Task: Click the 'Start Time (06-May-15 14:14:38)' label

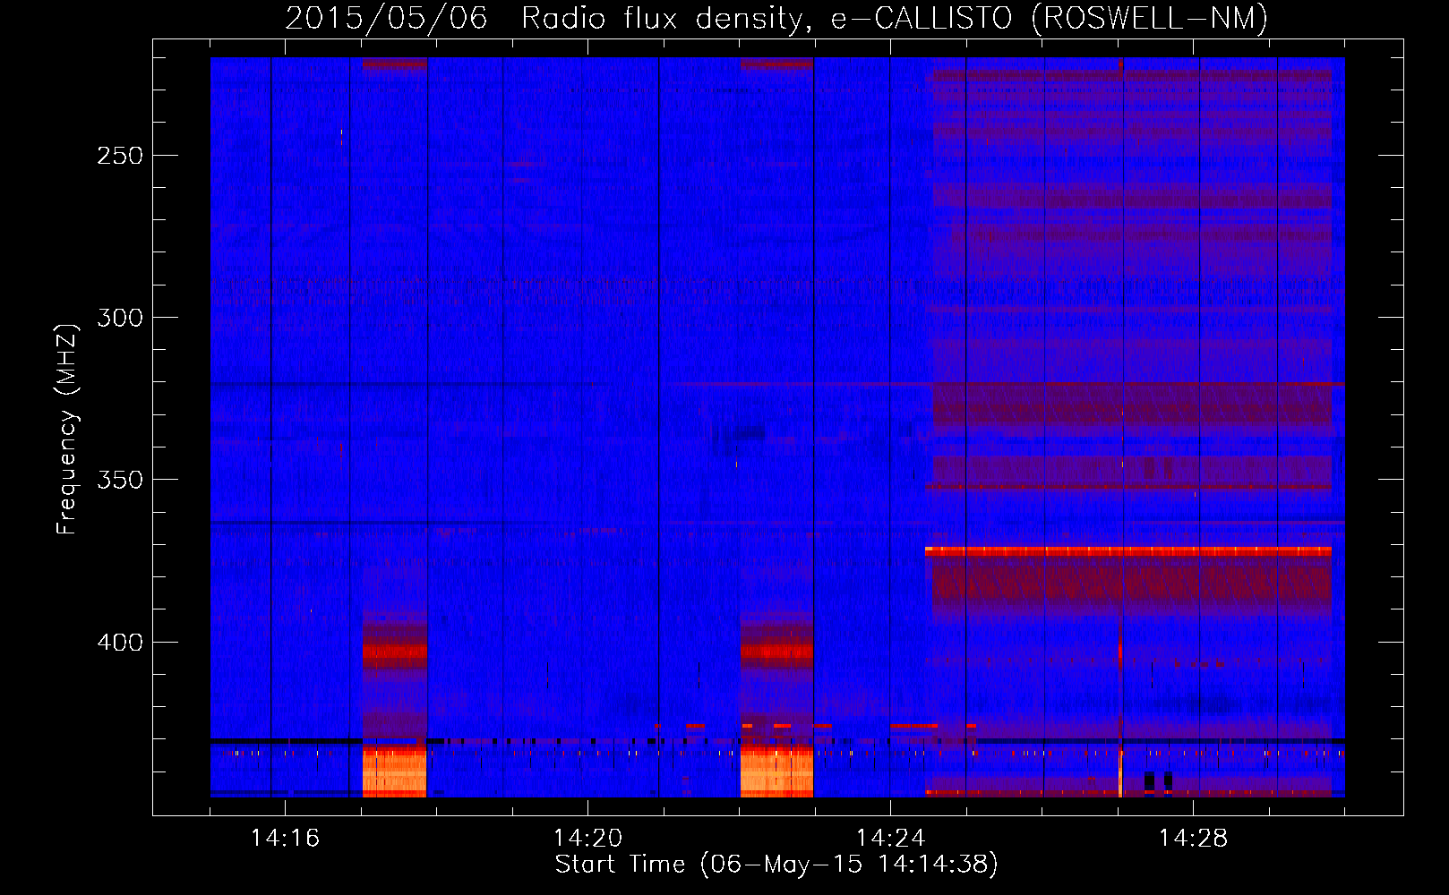Action: [776, 865]
